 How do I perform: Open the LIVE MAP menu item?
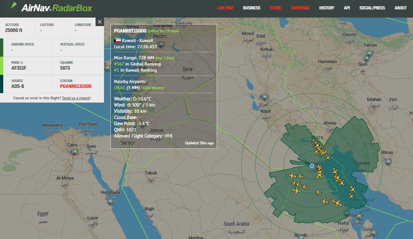click(x=225, y=8)
